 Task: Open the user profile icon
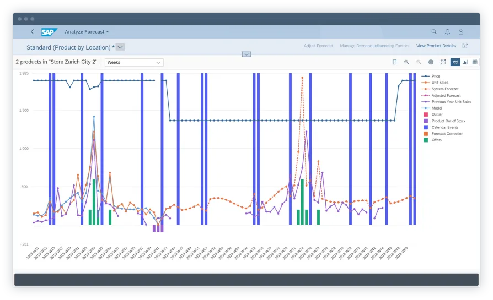pos(461,32)
